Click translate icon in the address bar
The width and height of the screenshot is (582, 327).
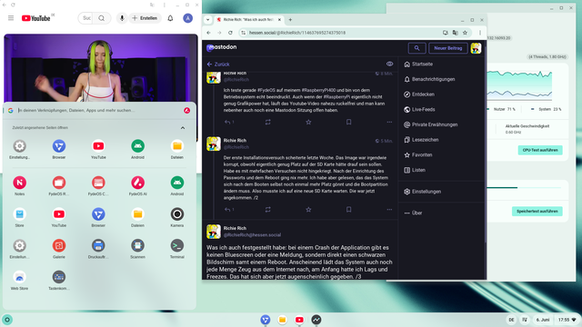(x=455, y=33)
